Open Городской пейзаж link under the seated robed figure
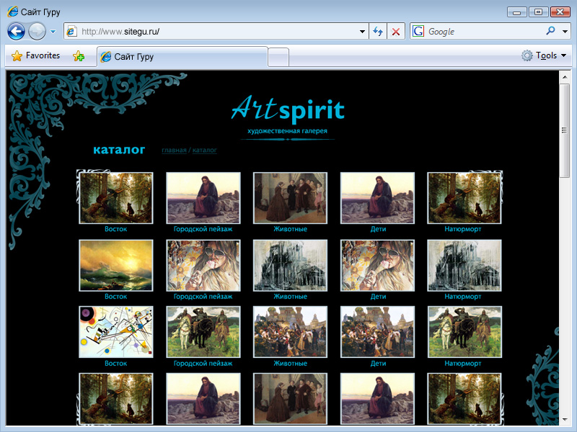 click(203, 229)
